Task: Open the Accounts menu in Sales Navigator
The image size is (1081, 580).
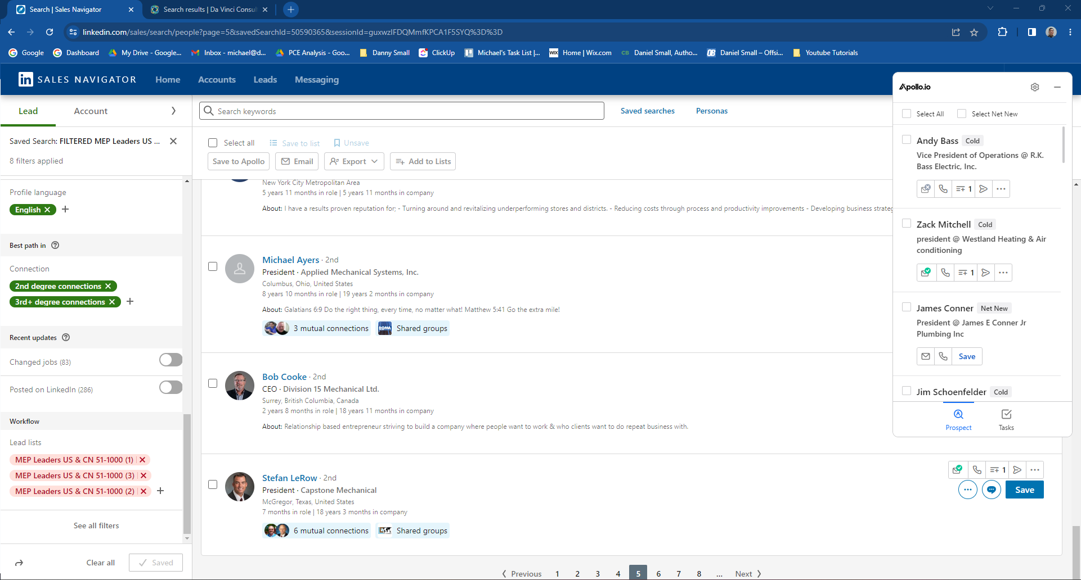Action: tap(217, 79)
